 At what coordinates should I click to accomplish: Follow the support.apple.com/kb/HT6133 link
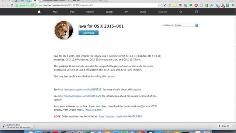tap(80, 89)
